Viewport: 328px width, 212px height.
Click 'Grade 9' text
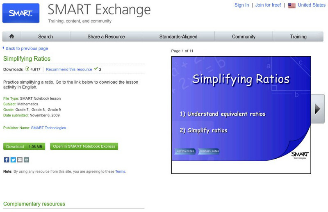(54, 109)
